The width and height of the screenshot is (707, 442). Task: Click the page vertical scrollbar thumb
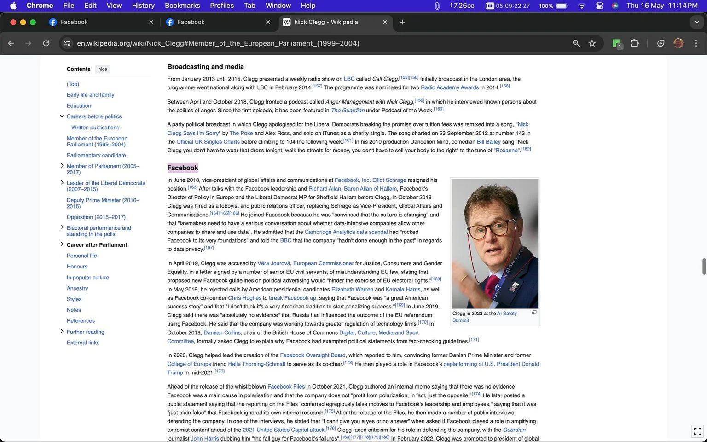tap(703, 267)
